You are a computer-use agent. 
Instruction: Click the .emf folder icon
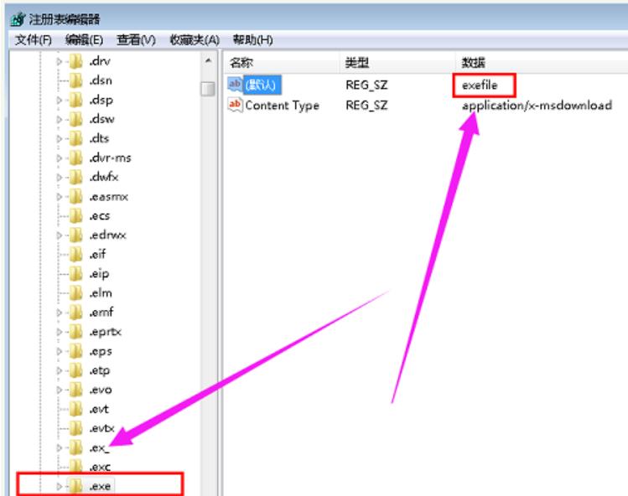tap(76, 313)
